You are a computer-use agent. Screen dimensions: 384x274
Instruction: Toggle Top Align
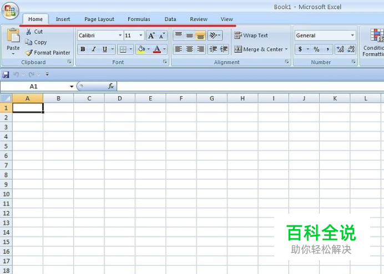tap(179, 35)
